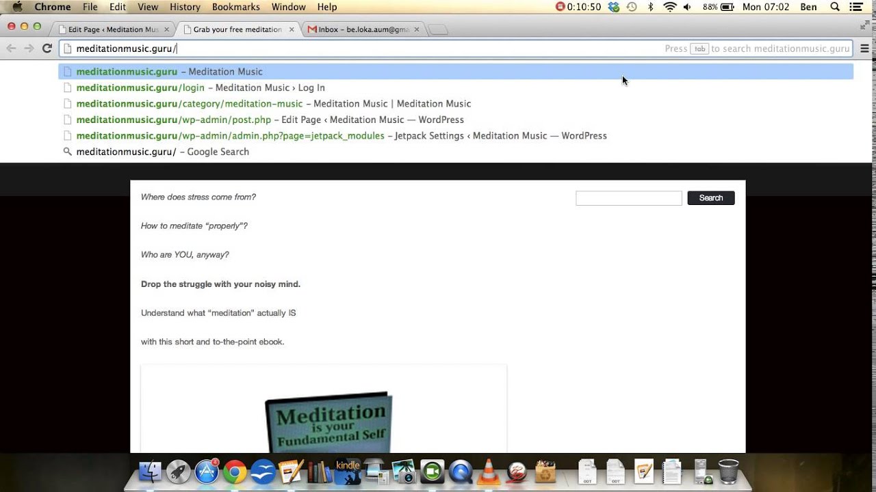
Task: Open the Chrome application menu
Action: click(53, 7)
